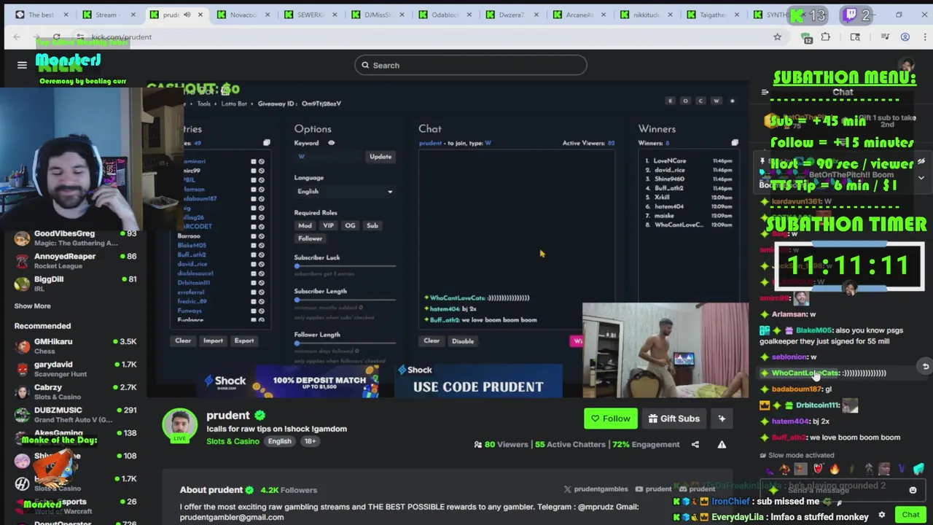This screenshot has height=525, width=933.
Task: Open the Kick sidebar hamburger menu
Action: coord(22,65)
